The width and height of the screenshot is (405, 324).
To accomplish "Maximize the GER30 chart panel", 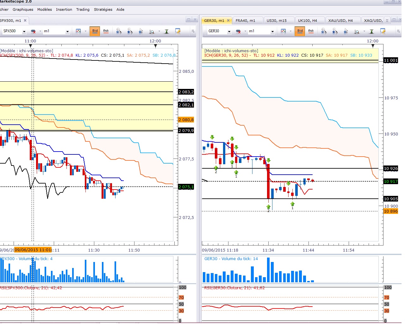I will (x=394, y=20).
